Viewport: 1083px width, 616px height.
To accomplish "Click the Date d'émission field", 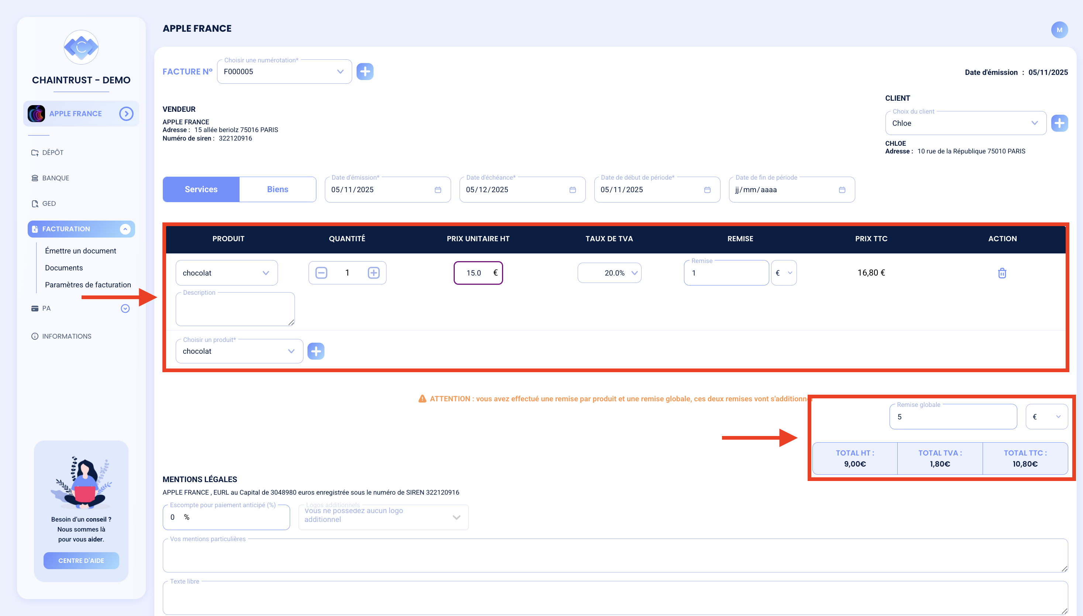I will [x=388, y=190].
